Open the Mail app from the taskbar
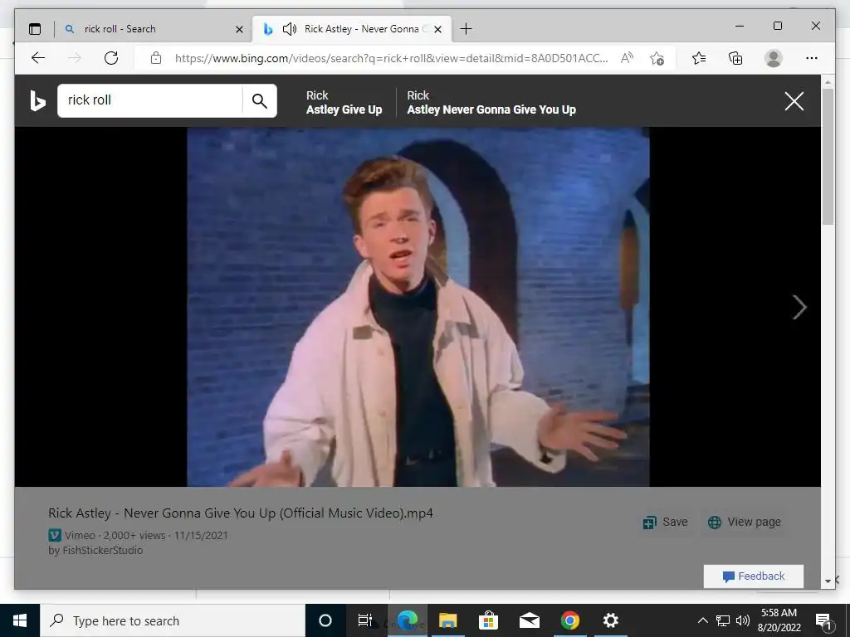850x637 pixels. point(529,620)
